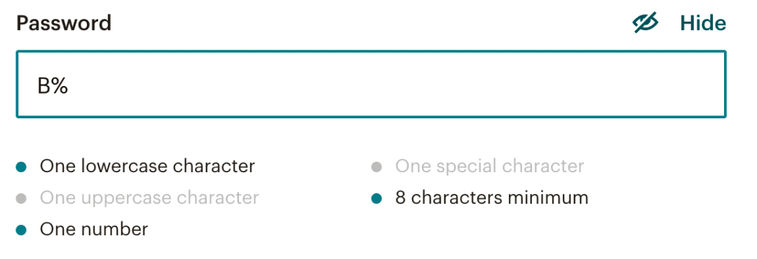Viewport: 757px width, 259px height.
Task: Click the crossed-out eye icon
Action: pos(646,23)
